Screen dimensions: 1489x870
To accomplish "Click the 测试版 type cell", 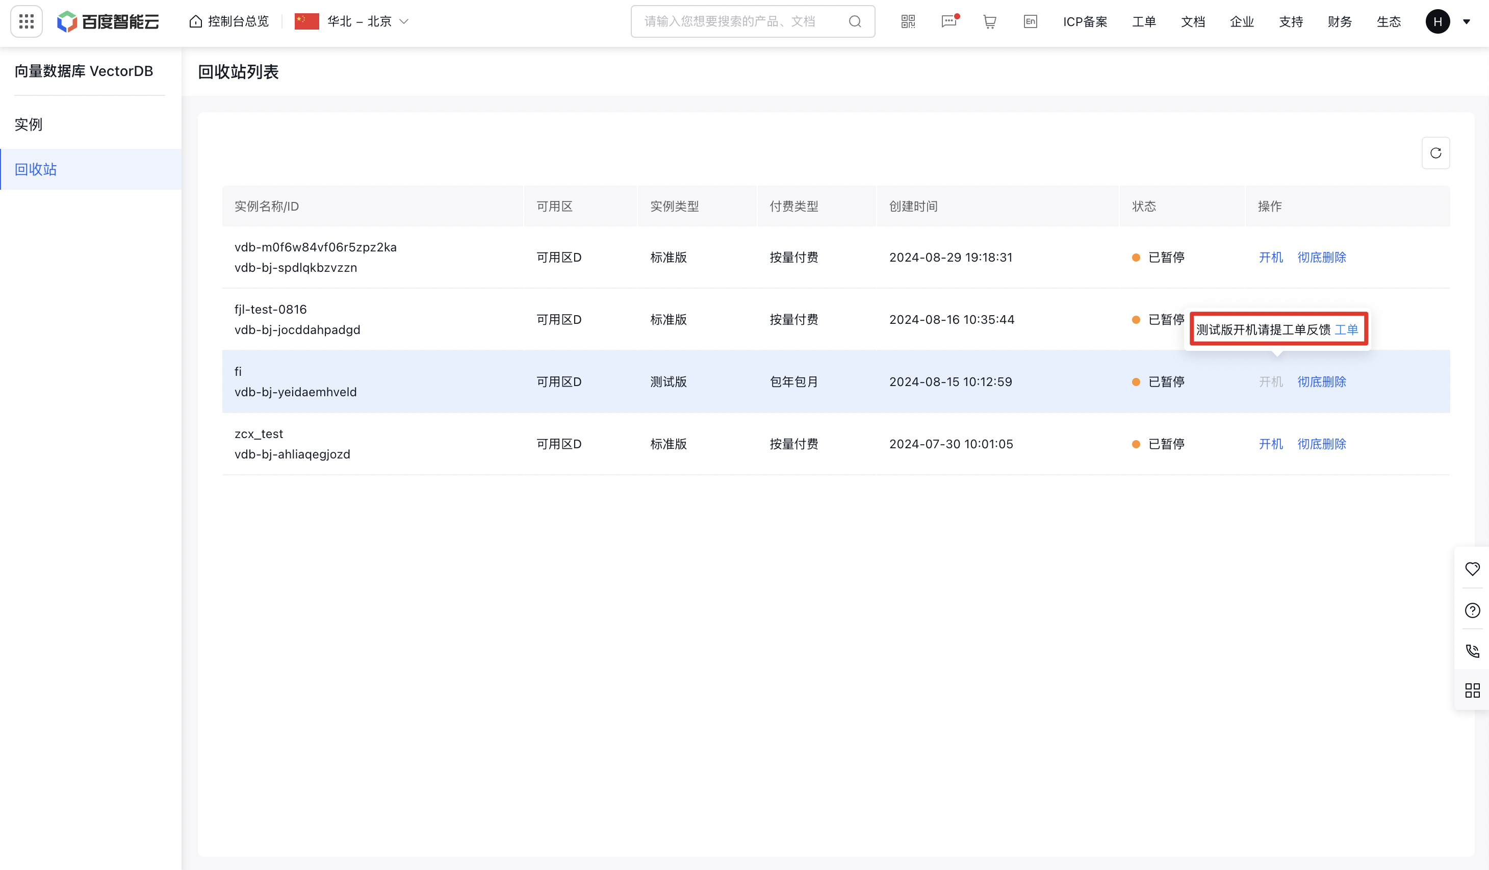I will (x=669, y=382).
